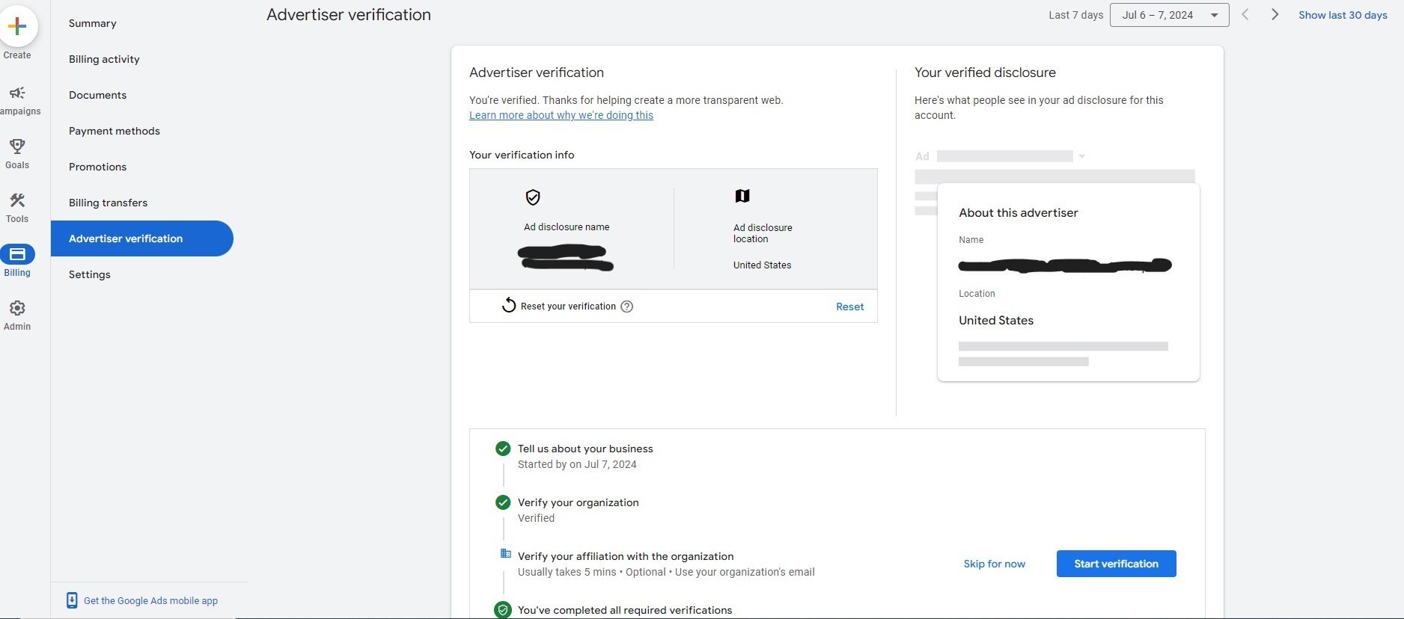Screen dimensions: 1404x619
Task: Click the shield icon above Ad disclosure name
Action: tap(533, 197)
